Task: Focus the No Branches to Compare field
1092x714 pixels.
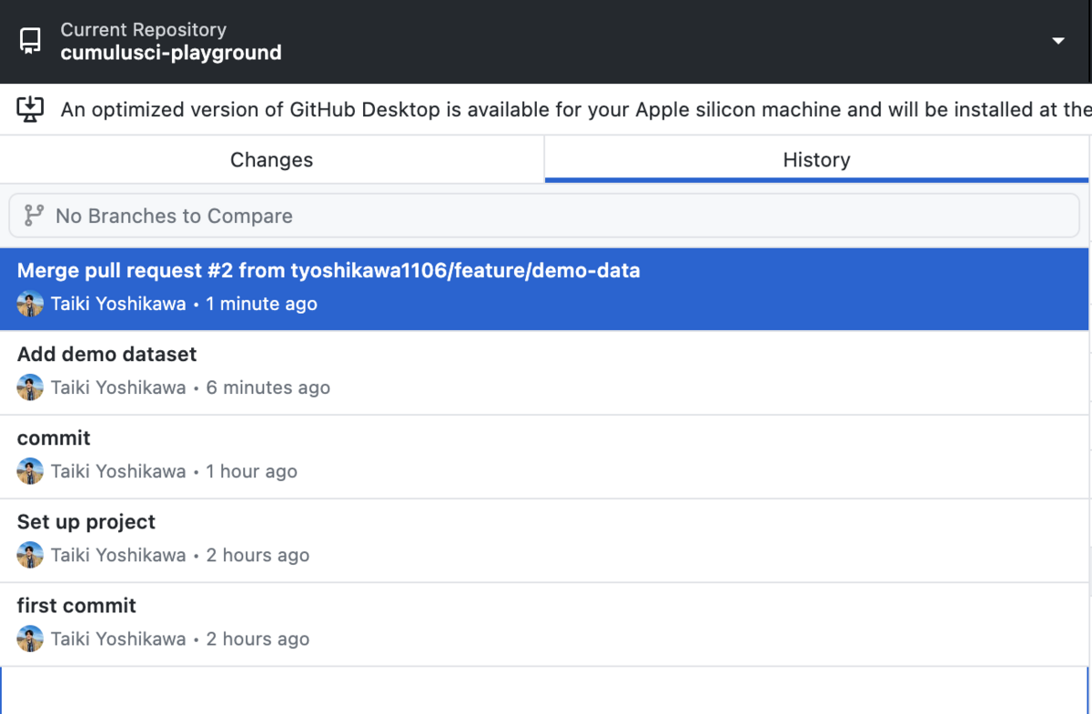Action: click(x=546, y=216)
